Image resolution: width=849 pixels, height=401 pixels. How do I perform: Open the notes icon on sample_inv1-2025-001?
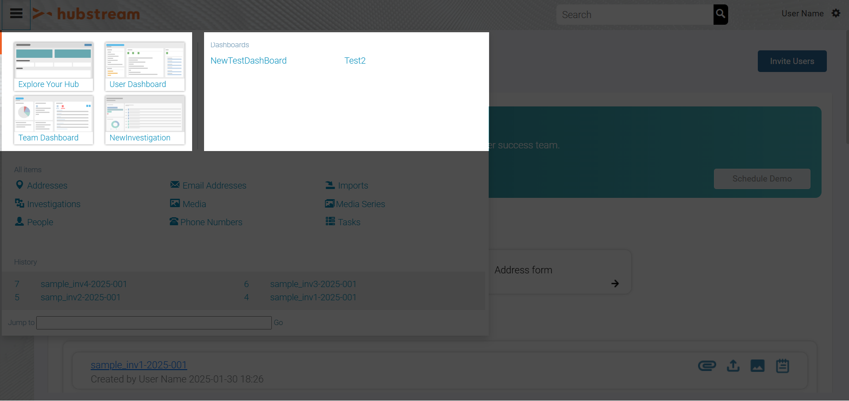click(x=782, y=366)
